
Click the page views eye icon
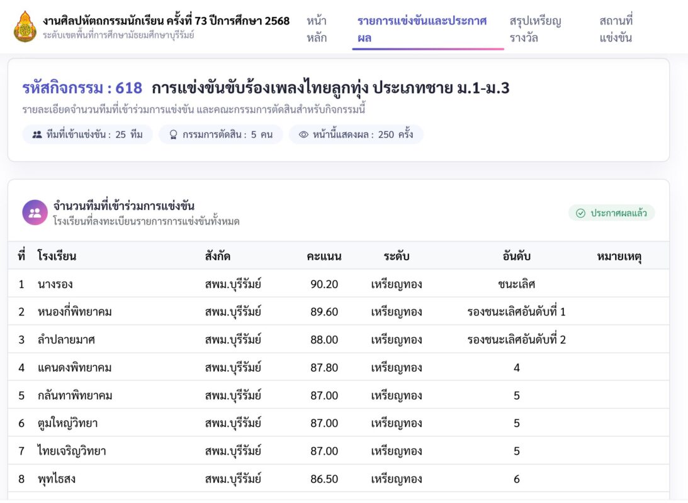point(303,135)
